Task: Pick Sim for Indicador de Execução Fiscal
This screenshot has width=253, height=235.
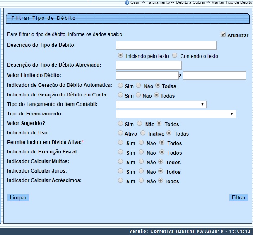Action: point(120,152)
